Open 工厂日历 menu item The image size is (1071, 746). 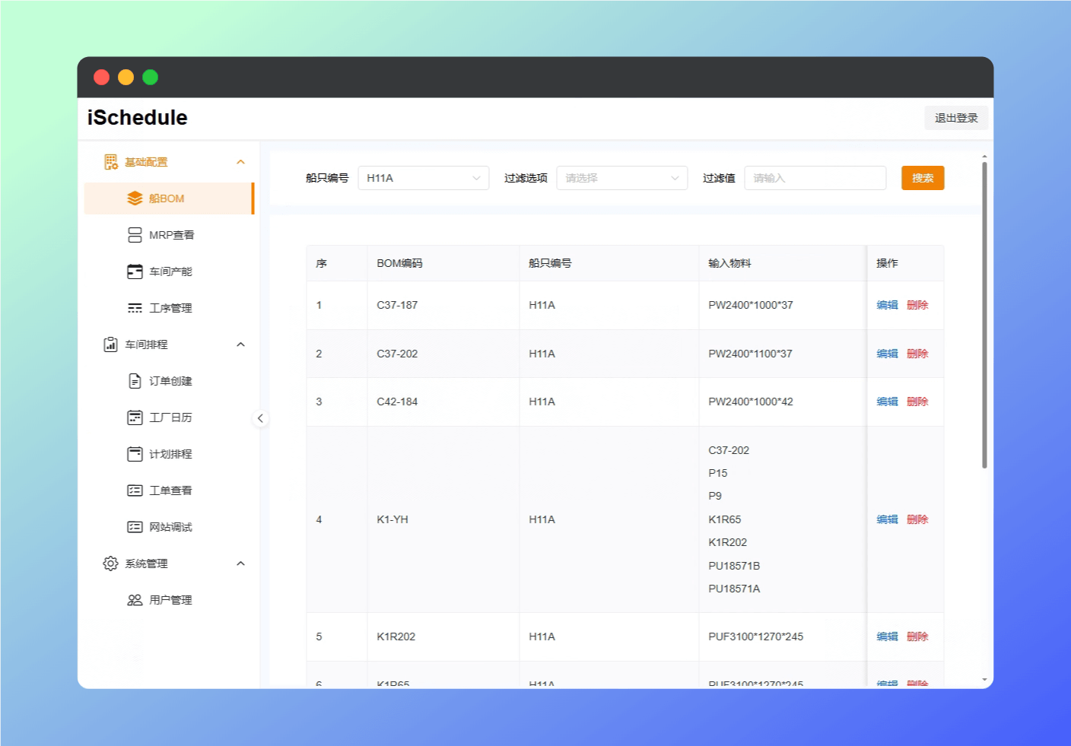[169, 417]
